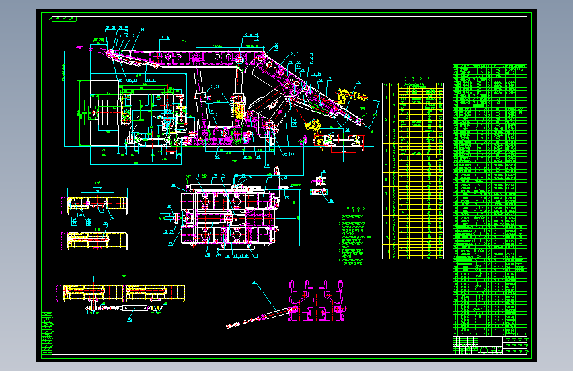Select row 5 of the yellow-lined table
This screenshot has width=573, height=371.
click(413, 165)
